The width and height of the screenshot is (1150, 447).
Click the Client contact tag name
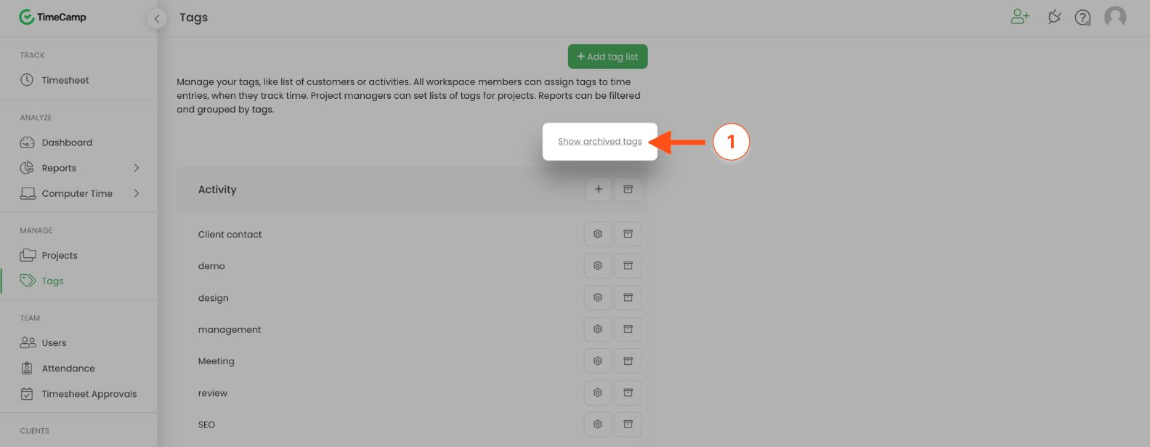230,234
